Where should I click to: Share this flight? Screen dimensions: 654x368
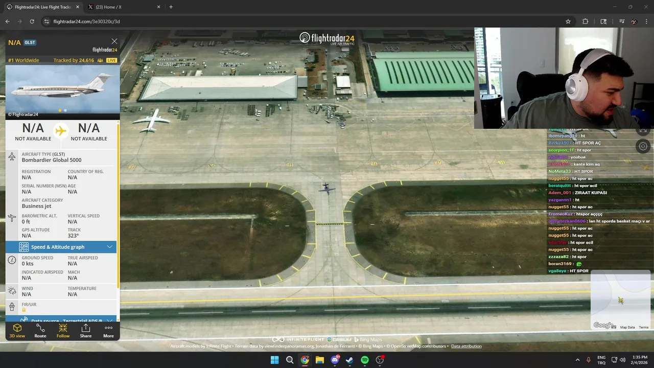coord(86,331)
